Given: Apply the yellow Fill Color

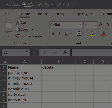Looking at the screenshot, I should tap(93, 34).
